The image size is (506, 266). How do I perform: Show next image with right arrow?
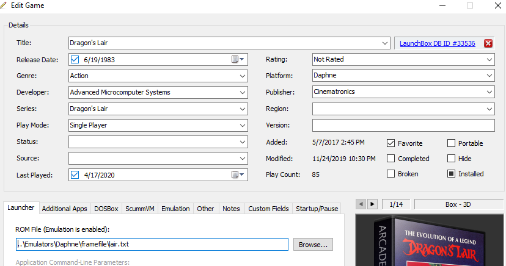(372, 204)
